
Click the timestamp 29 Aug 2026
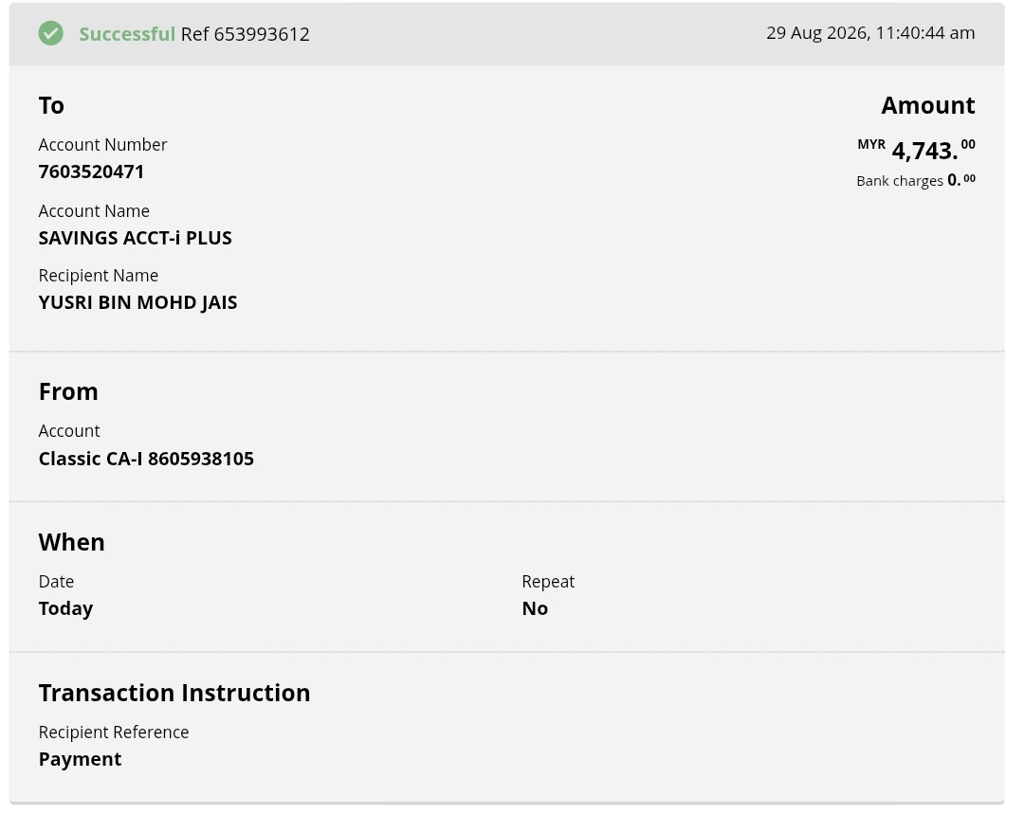870,32
